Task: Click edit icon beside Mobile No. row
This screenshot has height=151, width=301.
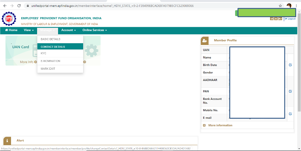Action: pos(290,114)
